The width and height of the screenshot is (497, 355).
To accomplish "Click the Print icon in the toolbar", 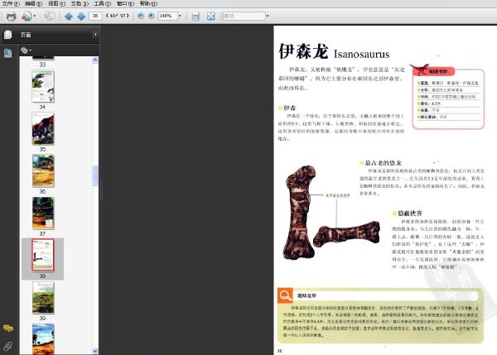I will coord(12,16).
